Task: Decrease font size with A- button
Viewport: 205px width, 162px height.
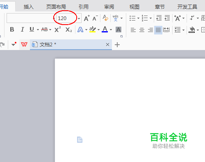Action: click(x=95, y=18)
